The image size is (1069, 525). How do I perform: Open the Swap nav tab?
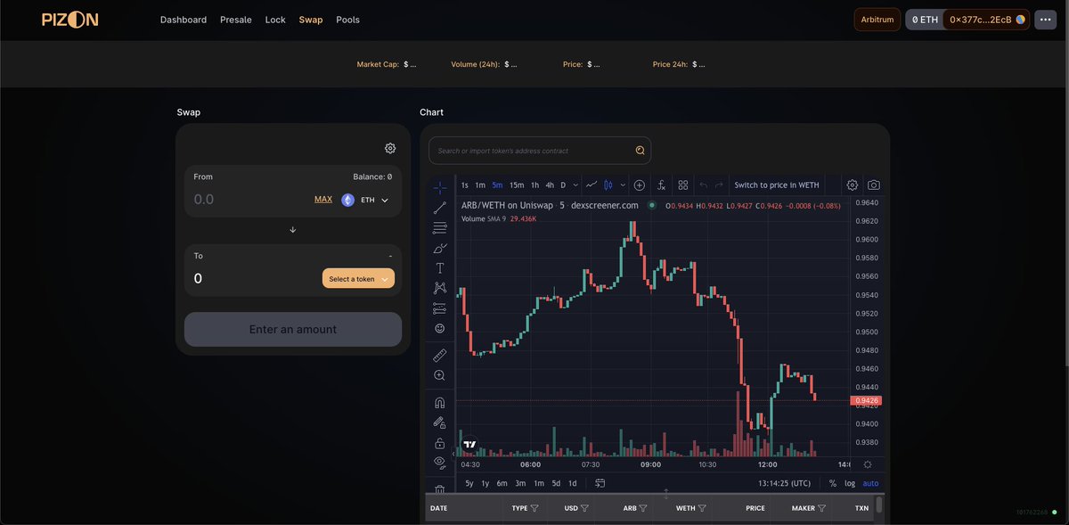tap(311, 20)
